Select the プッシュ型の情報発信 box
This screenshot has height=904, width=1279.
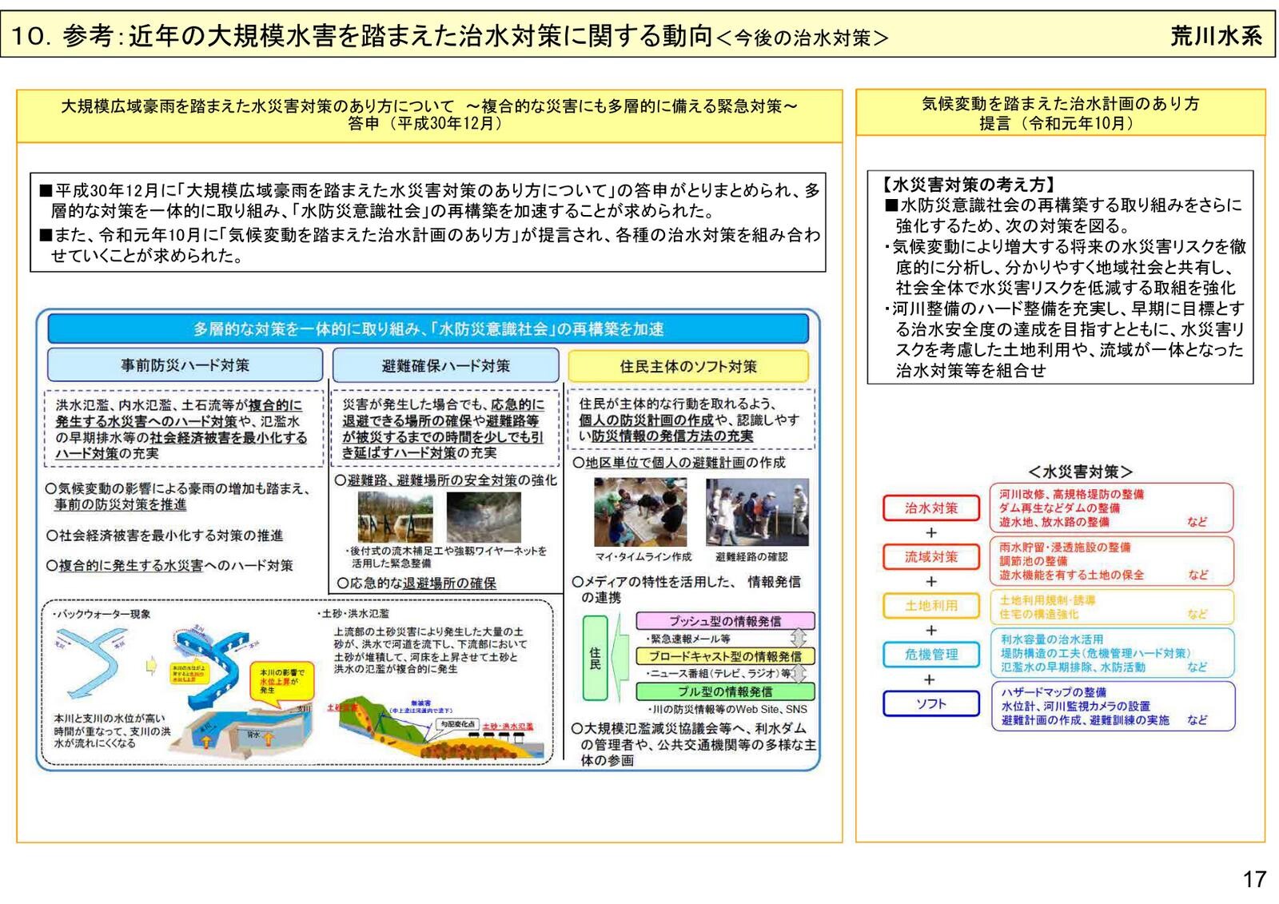point(725,620)
